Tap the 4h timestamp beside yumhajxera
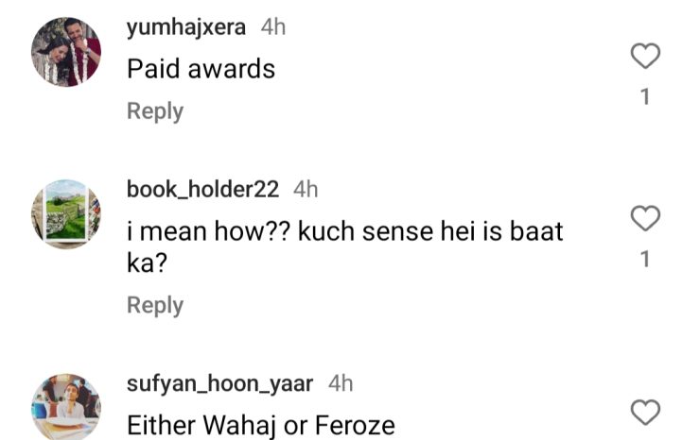 click(273, 27)
